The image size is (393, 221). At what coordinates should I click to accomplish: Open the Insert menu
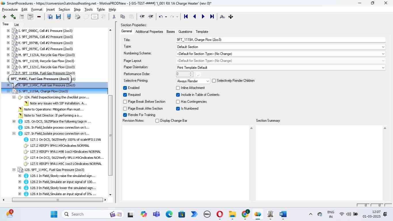pos(50,9)
